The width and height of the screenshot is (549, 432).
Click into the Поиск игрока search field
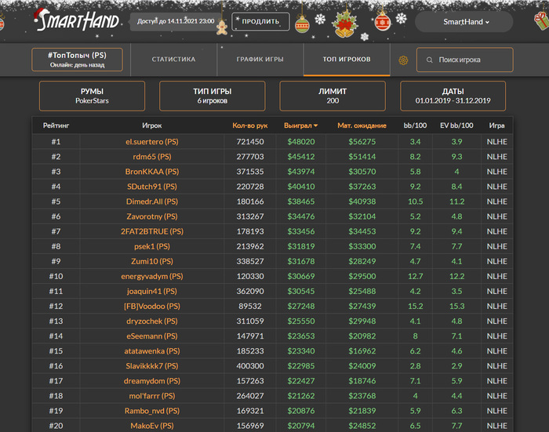tap(471, 60)
